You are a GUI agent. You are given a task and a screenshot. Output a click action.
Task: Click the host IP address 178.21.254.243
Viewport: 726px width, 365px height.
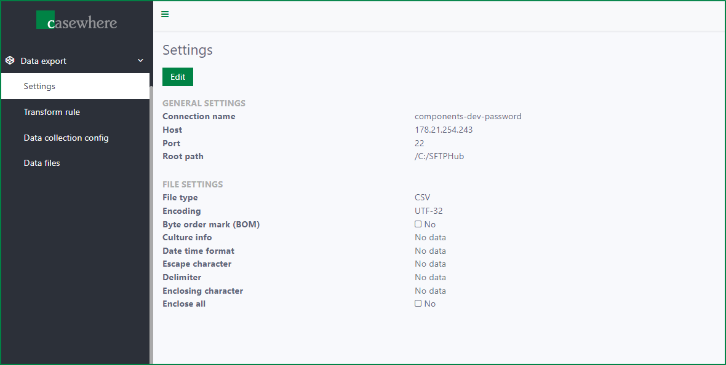tap(444, 130)
